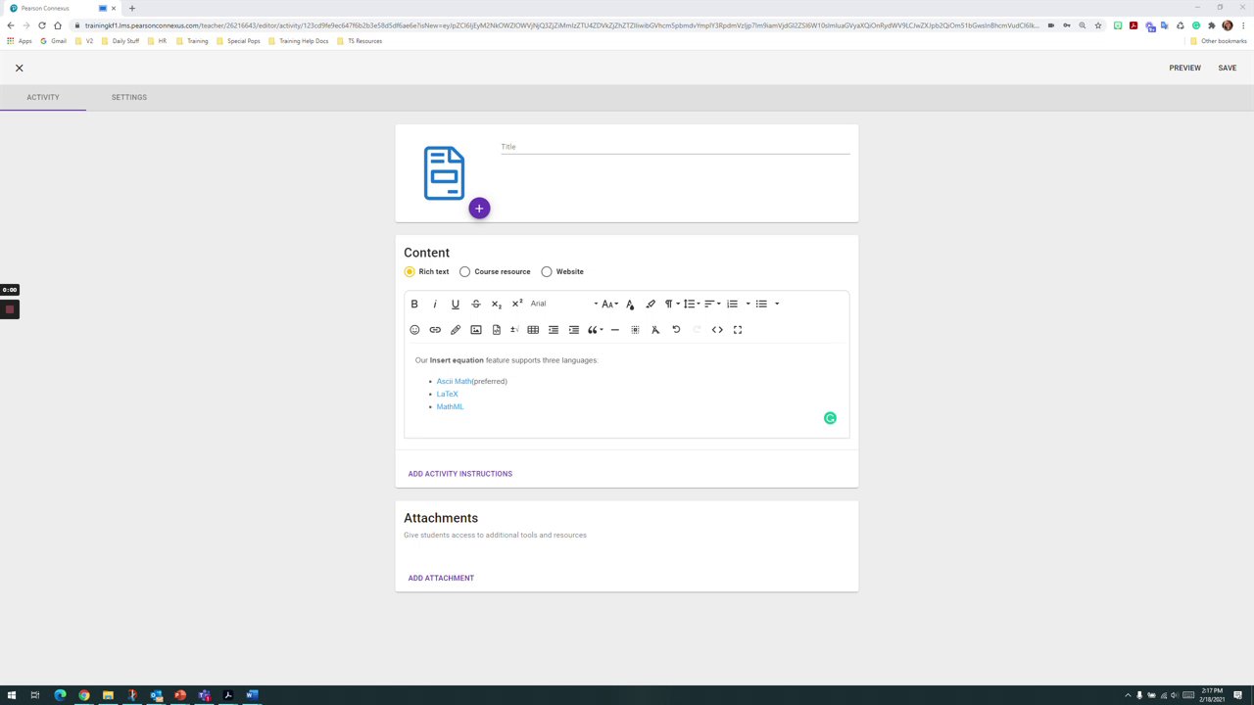Increase the paragraph indent
This screenshot has height=705, width=1254.
click(x=574, y=330)
